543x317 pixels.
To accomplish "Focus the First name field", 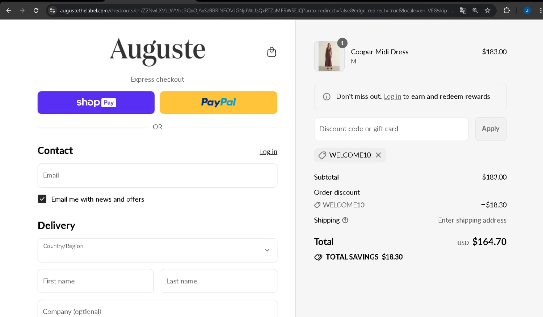I will [x=96, y=281].
